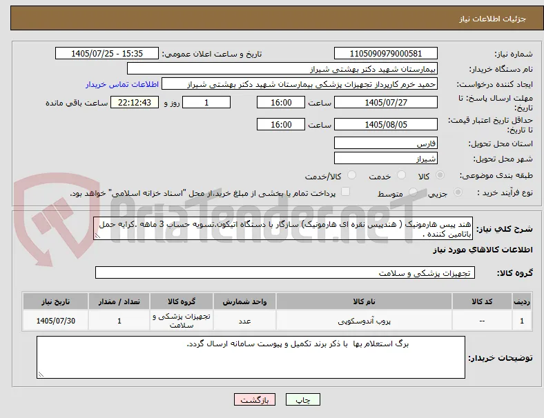Click the price validity date 1405/08/05

(385, 124)
